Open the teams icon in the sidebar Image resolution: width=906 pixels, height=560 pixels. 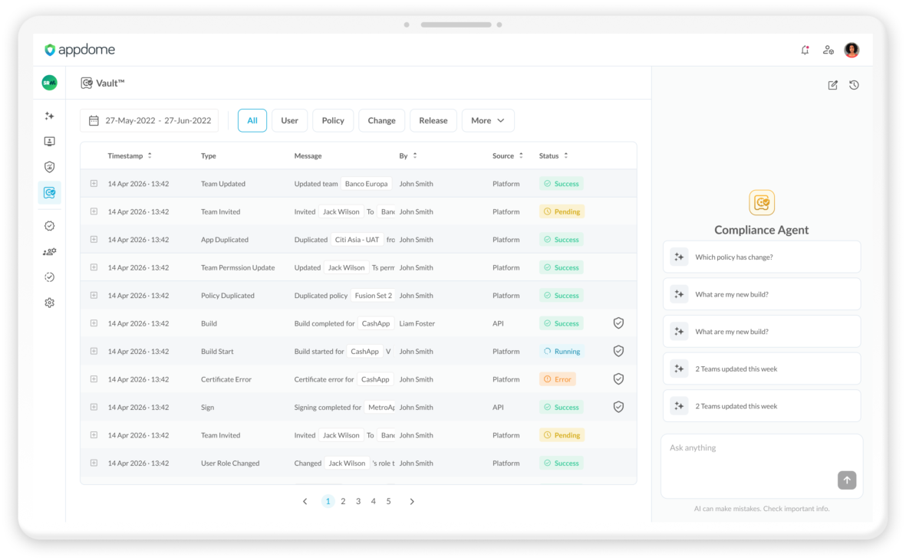click(x=50, y=252)
